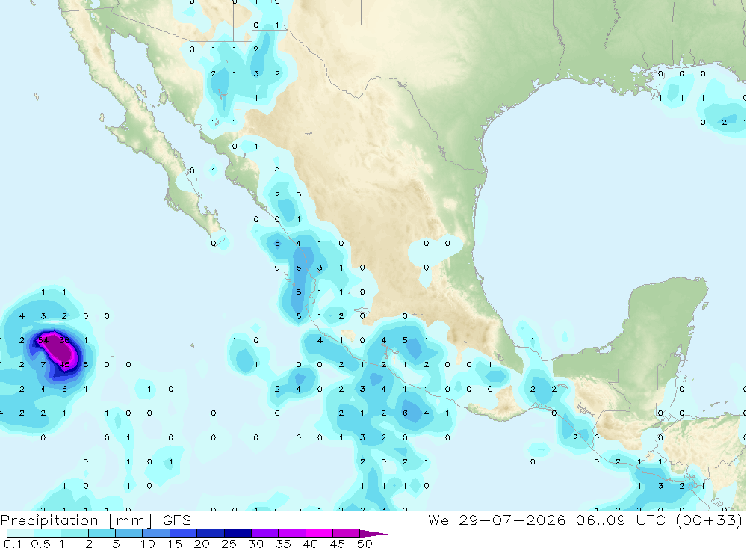The image size is (747, 548).
Task: Select legend swatch between 45 and 50
Action: (347, 533)
